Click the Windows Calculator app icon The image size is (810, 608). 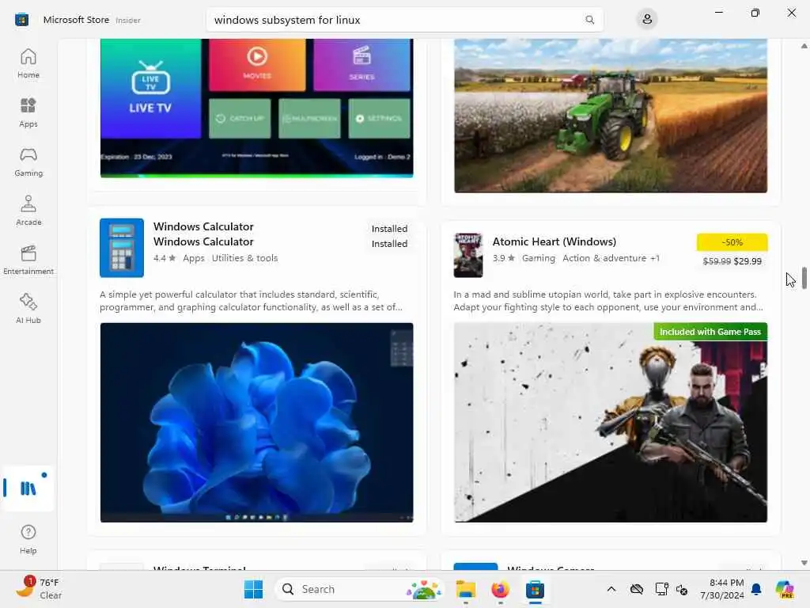122,248
